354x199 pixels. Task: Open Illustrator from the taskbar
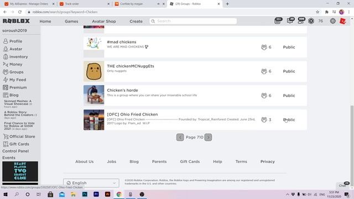click(x=108, y=194)
